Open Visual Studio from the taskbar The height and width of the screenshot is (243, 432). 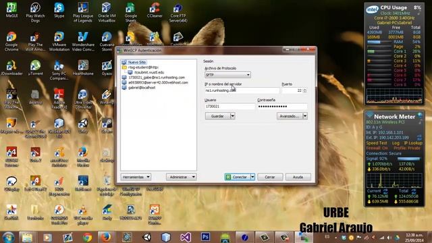186,237
